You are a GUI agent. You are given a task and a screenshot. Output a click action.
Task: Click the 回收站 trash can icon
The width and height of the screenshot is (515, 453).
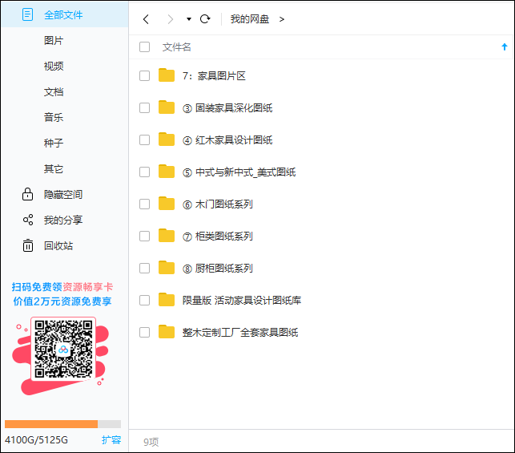[x=28, y=245]
